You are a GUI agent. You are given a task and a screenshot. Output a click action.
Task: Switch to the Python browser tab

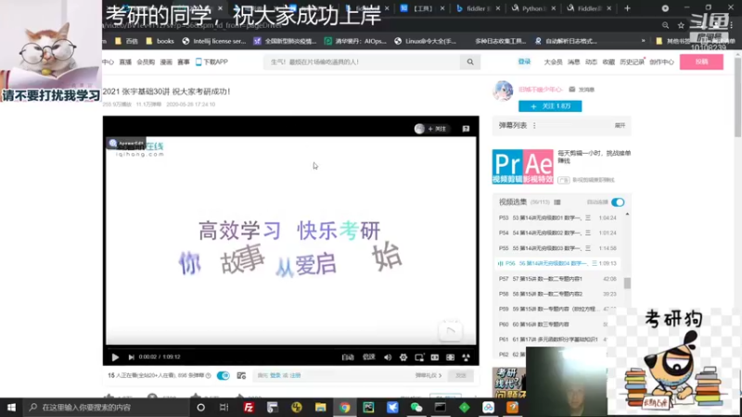point(533,8)
